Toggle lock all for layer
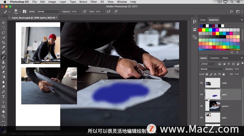 224,74
